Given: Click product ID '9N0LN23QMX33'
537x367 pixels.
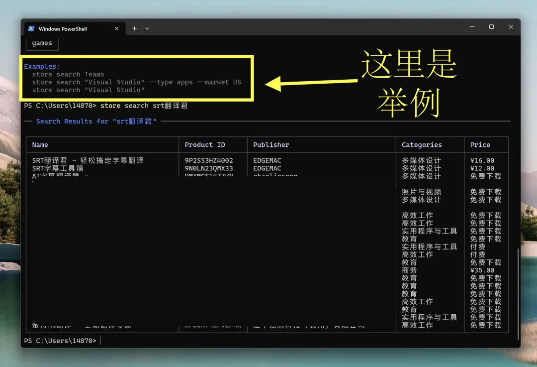Looking at the screenshot, I should point(208,168).
